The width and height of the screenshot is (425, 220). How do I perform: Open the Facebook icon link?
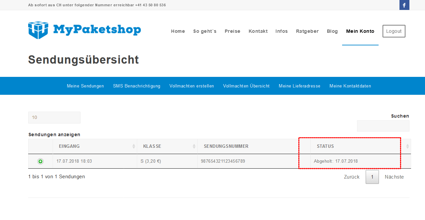click(x=404, y=5)
